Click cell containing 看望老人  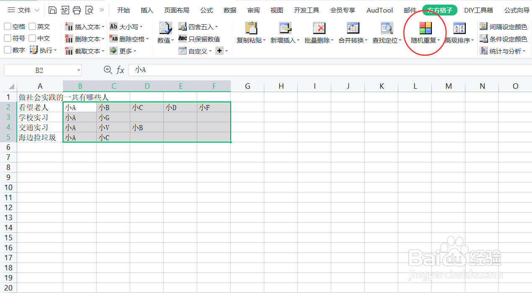[x=40, y=107]
